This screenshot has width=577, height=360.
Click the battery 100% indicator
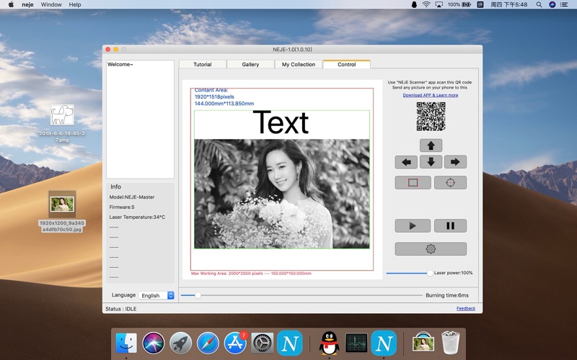click(459, 4)
